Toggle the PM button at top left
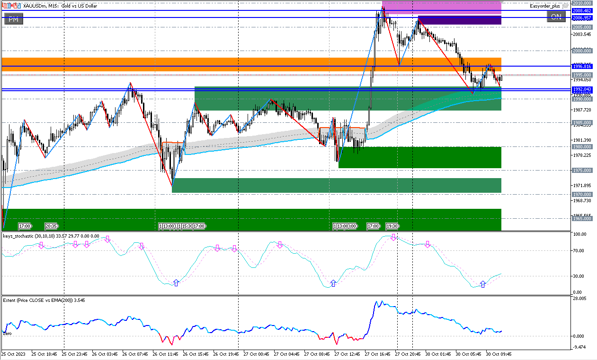 coord(13,19)
